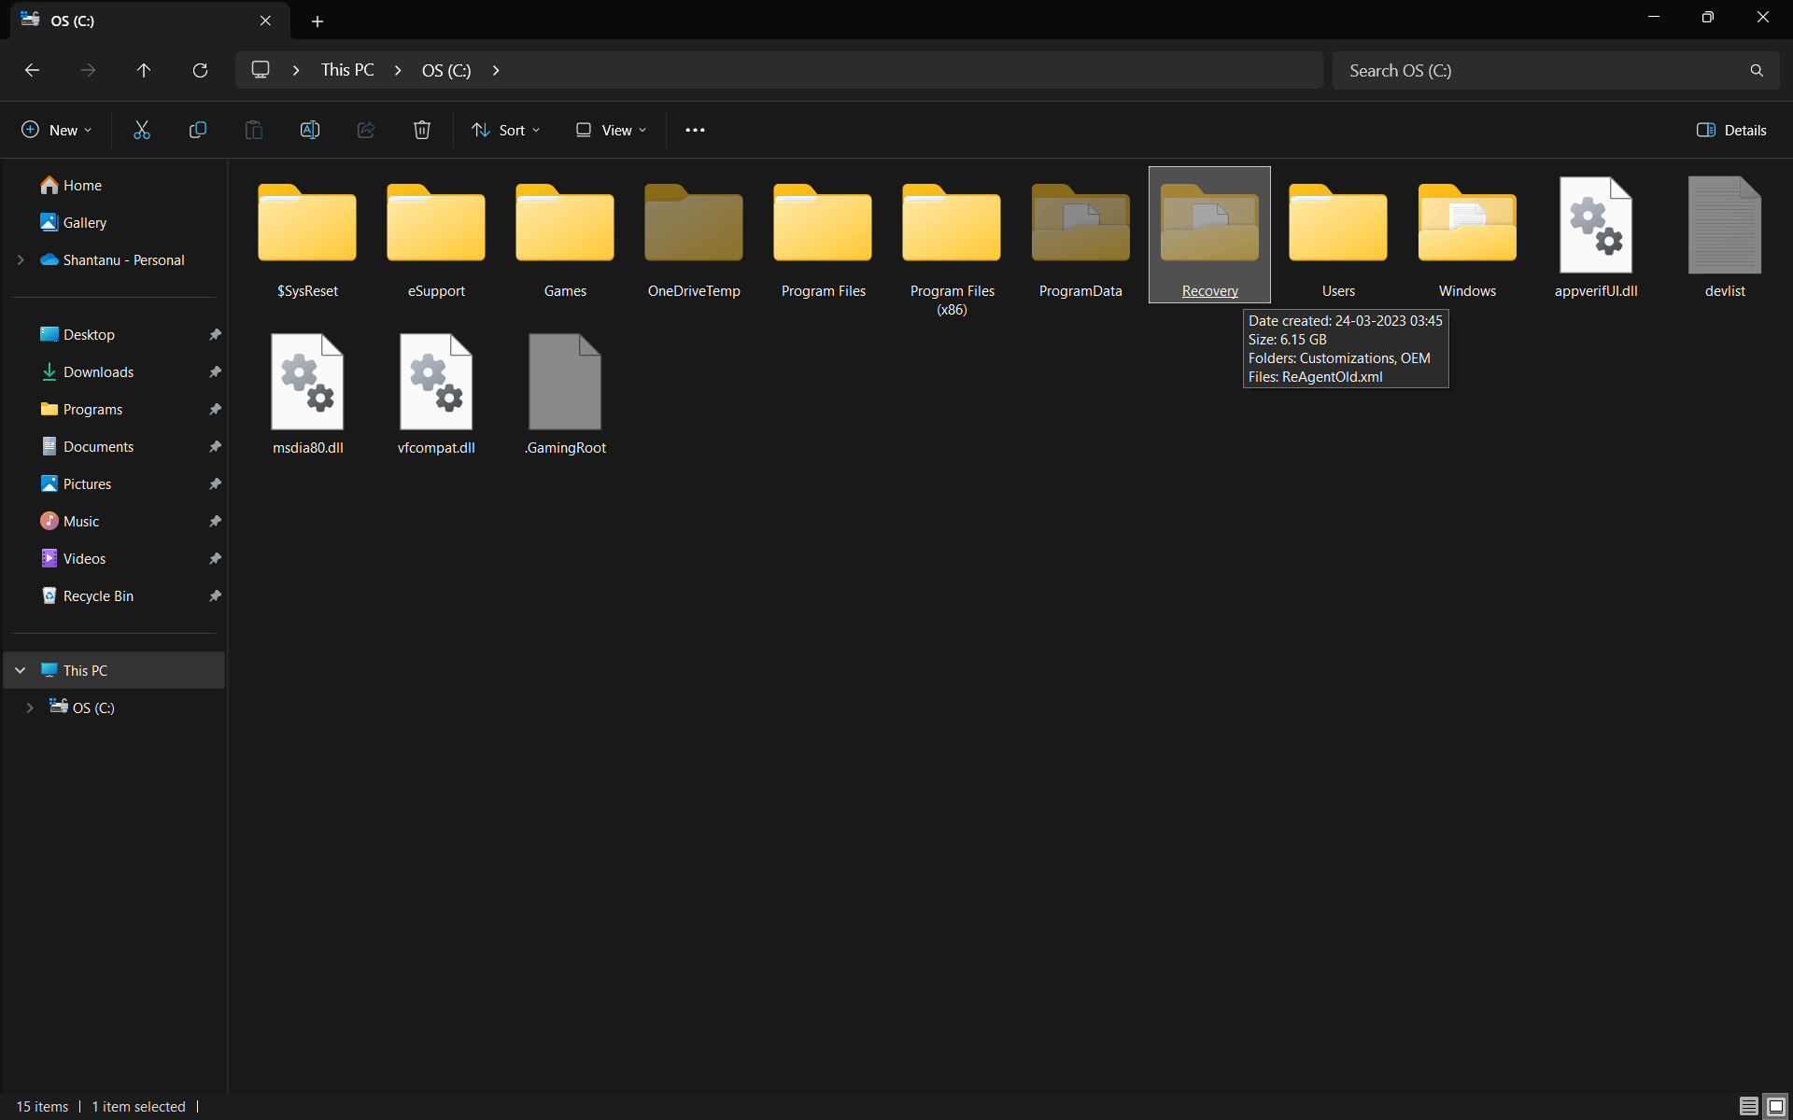The image size is (1793, 1120).
Task: Click OS (C:) in address breadcrumb
Action: tap(446, 70)
